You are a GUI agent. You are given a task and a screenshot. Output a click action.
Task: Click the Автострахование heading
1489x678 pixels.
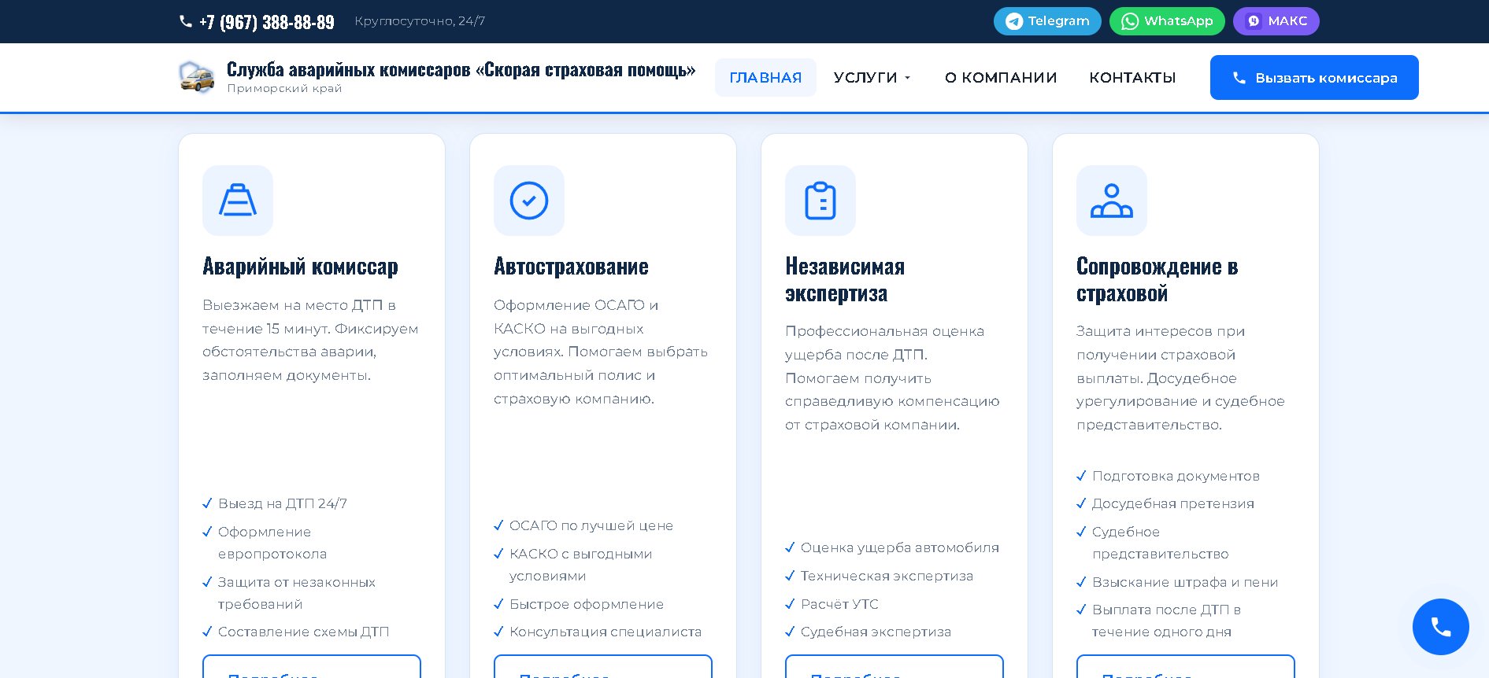pyautogui.click(x=571, y=267)
